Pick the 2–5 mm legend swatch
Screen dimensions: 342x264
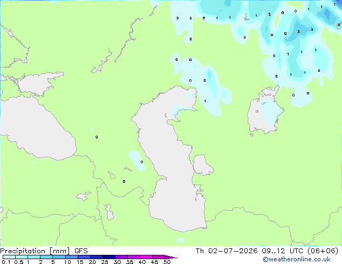[x=46, y=257]
